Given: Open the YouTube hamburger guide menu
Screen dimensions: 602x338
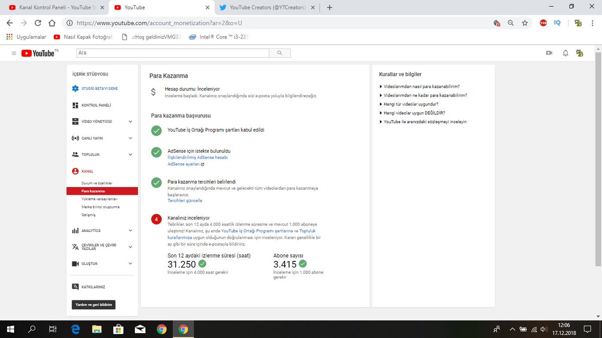Looking at the screenshot, I should [14, 53].
